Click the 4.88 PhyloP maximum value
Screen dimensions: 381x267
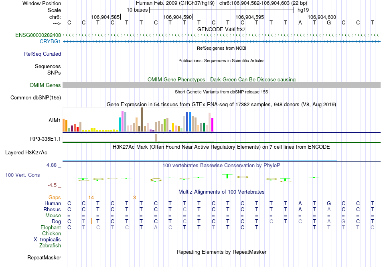tap(51, 165)
